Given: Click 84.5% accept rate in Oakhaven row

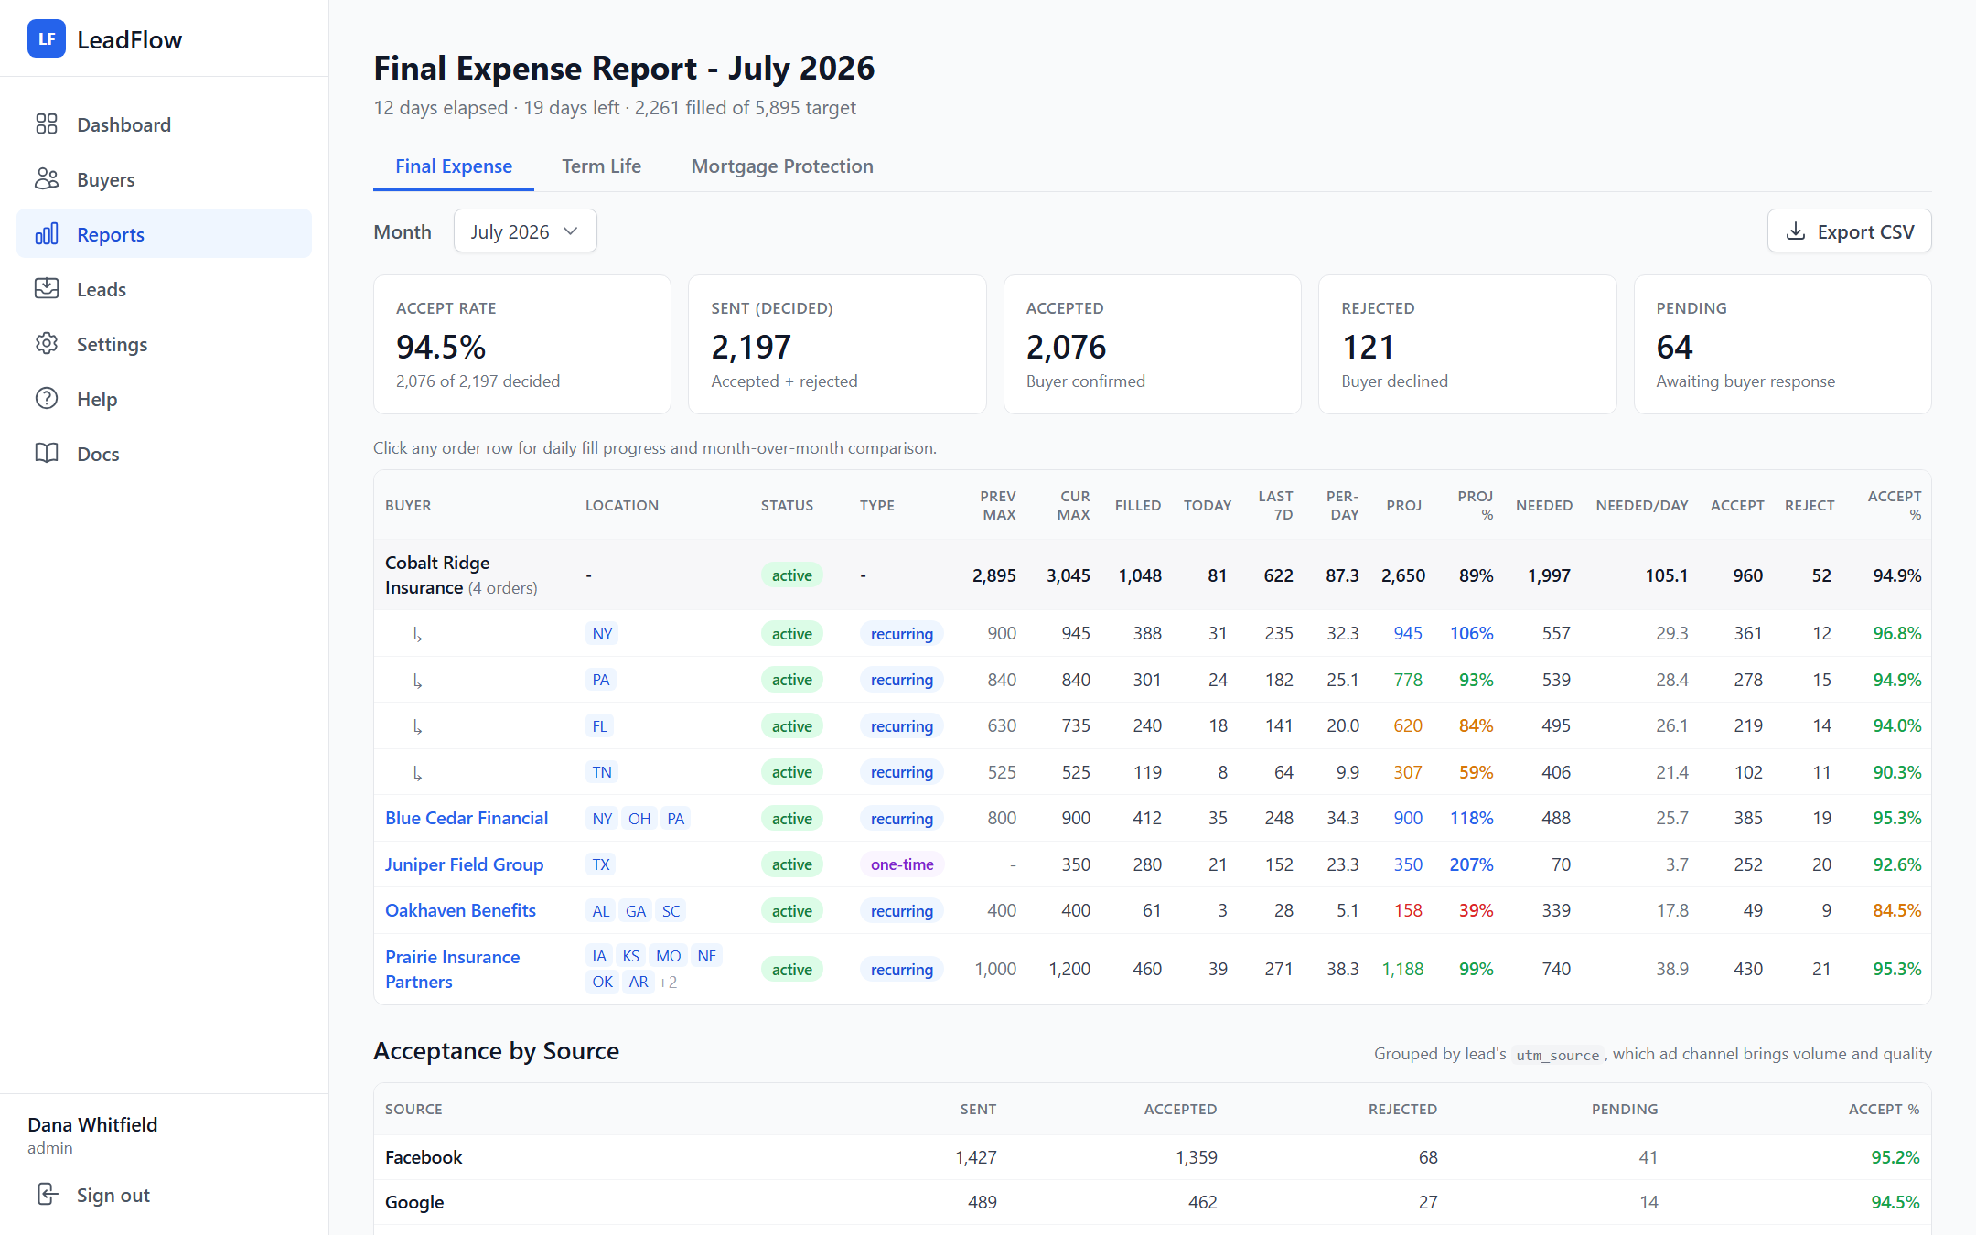Looking at the screenshot, I should coord(1897,910).
